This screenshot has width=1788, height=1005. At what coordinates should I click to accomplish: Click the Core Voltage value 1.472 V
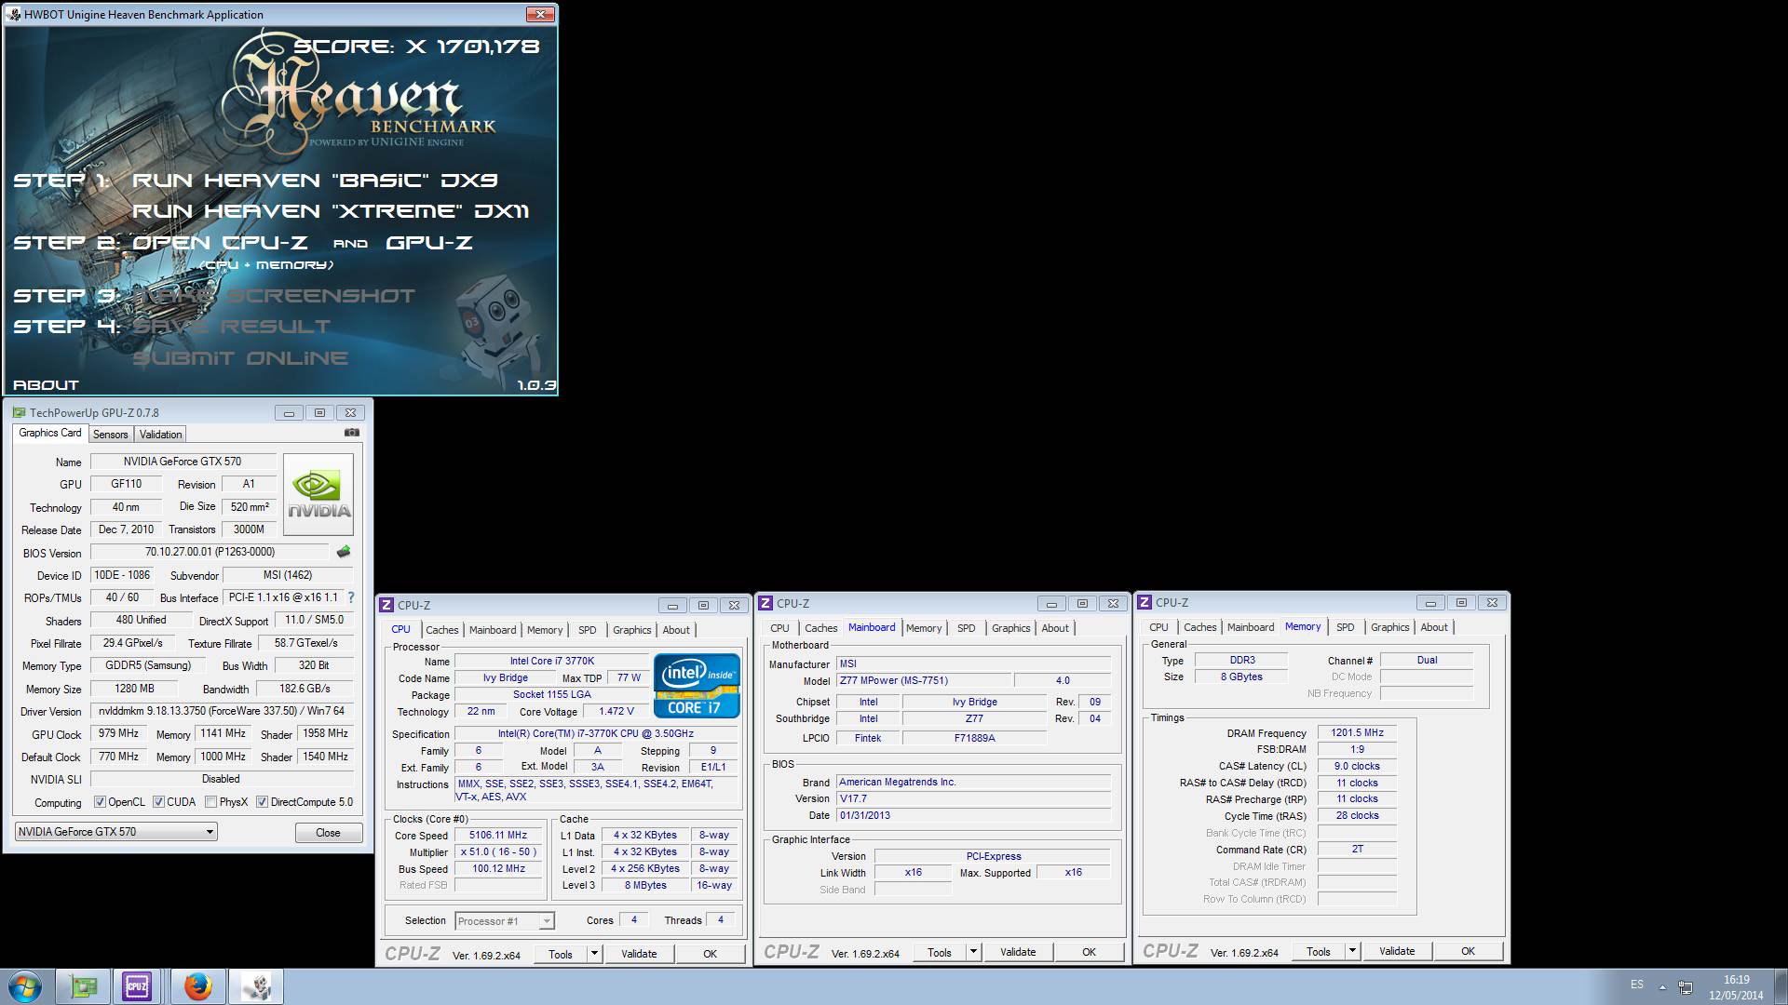616,711
